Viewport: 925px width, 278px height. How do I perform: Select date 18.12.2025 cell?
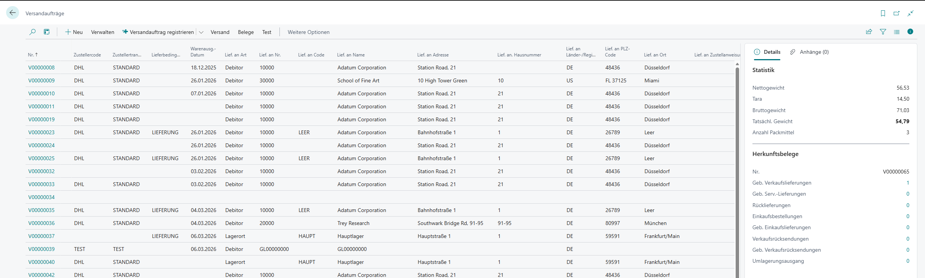click(x=203, y=67)
